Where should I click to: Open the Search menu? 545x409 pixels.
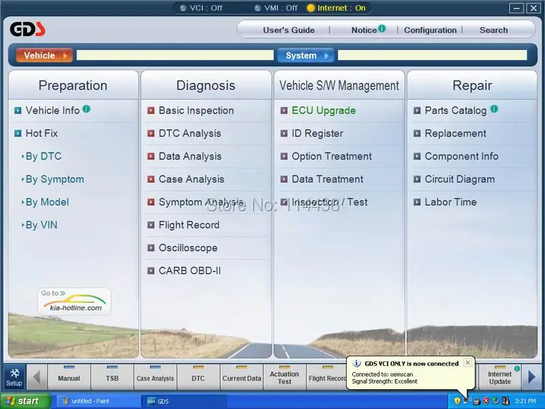[x=493, y=30]
